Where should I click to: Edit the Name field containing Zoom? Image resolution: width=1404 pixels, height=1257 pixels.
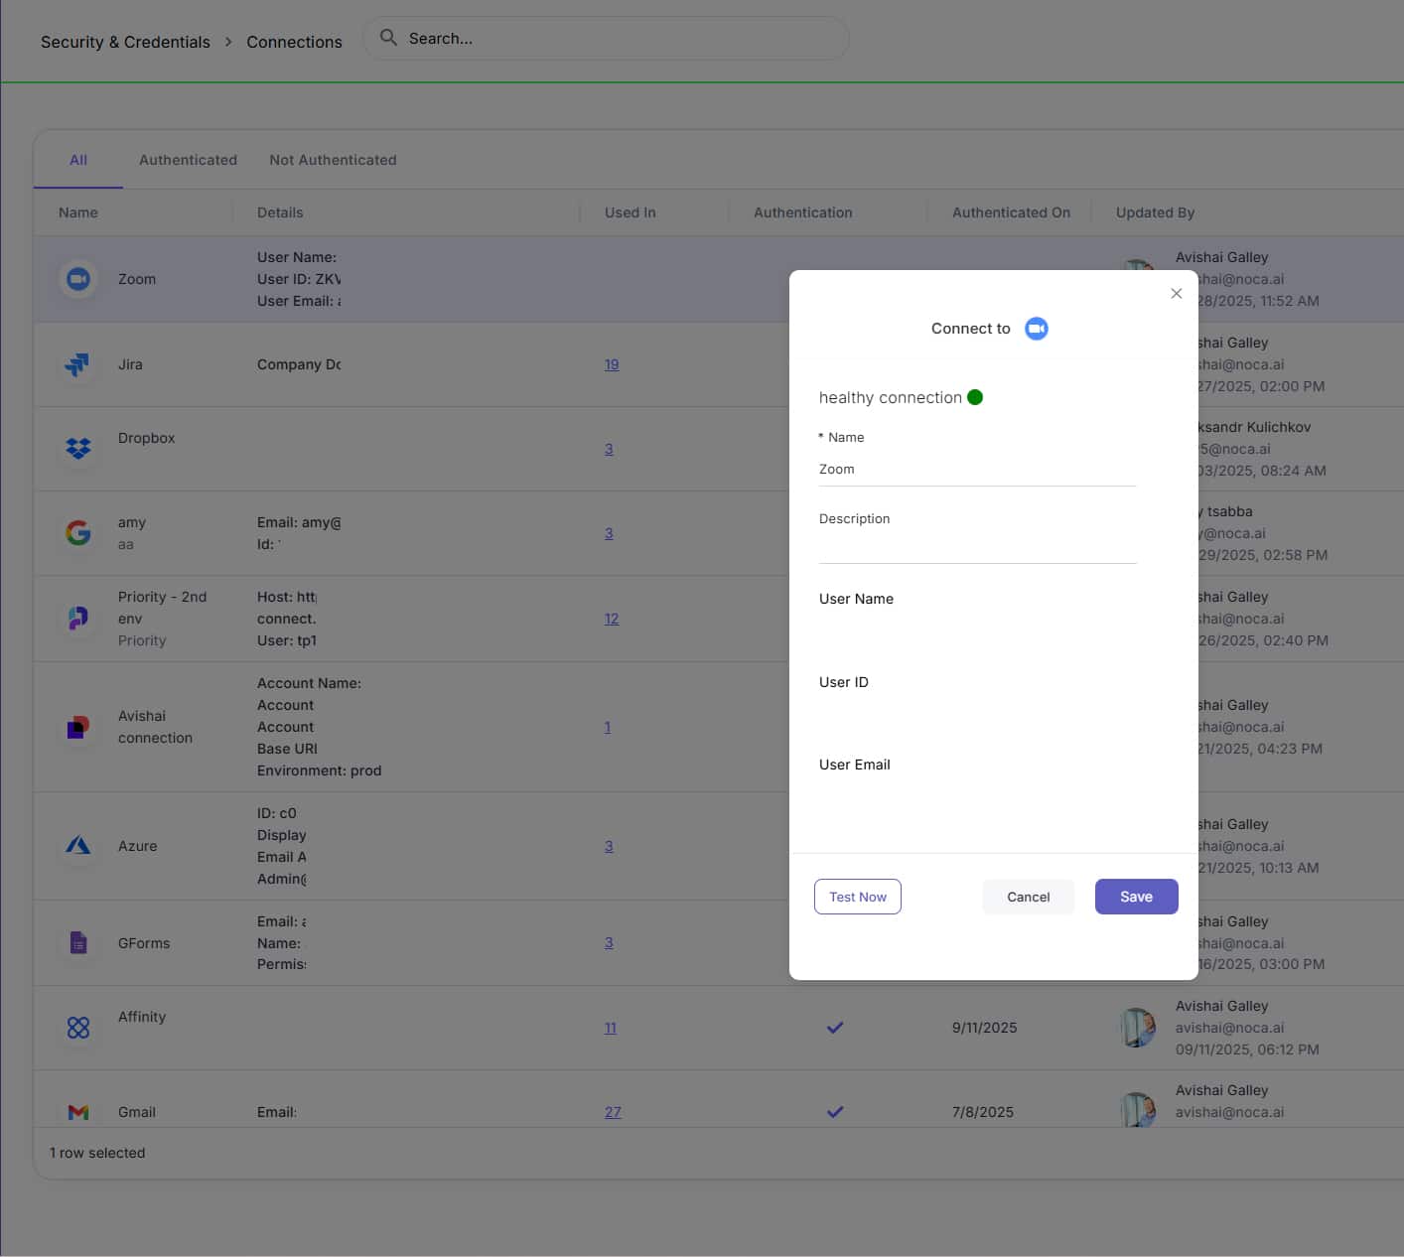976,470
